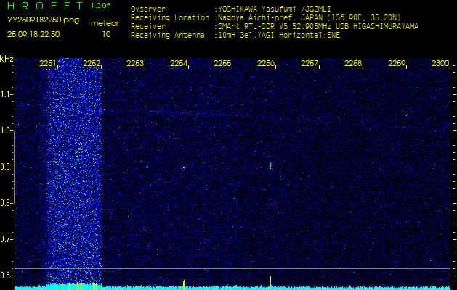Click the 2256 time axis label
Screen dimensions: 457x290
pyautogui.click(x=266, y=63)
